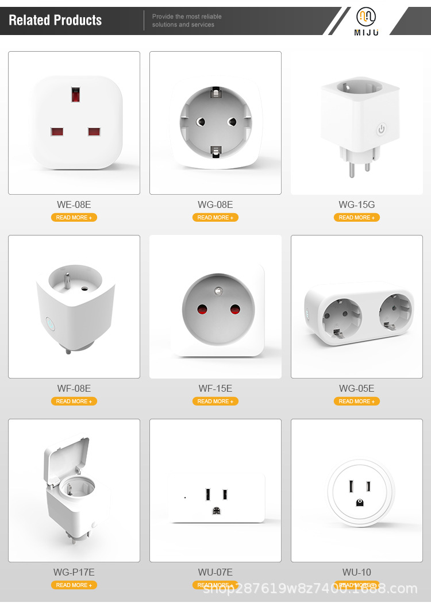The height and width of the screenshot is (606, 431).
Task: Select the WU-07E US outlet image
Action: tap(215, 491)
